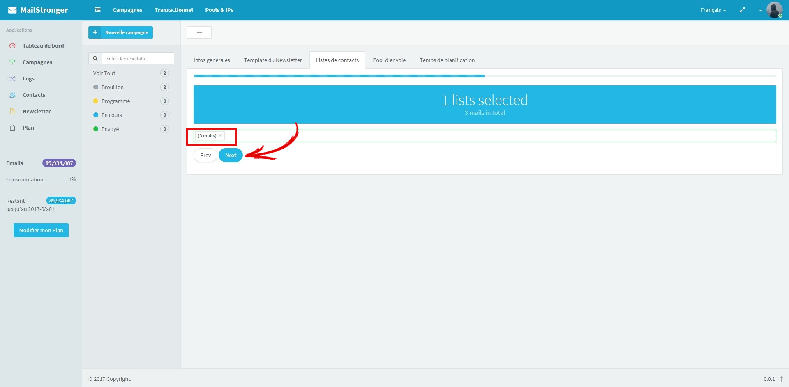Toggle the sidebar menu hamburger icon
The width and height of the screenshot is (789, 387).
(97, 10)
